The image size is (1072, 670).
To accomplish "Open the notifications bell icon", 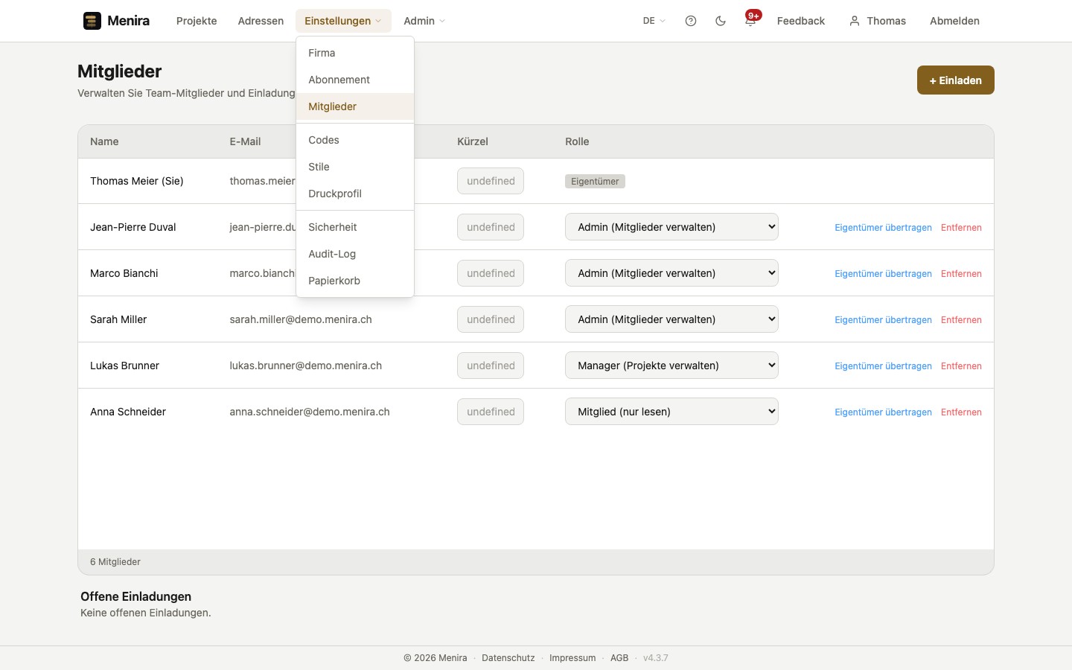I will coord(750,21).
